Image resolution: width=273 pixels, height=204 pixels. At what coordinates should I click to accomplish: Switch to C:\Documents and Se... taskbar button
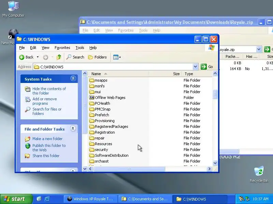[x=145, y=199]
